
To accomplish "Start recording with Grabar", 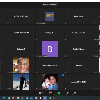I will [68, 93].
